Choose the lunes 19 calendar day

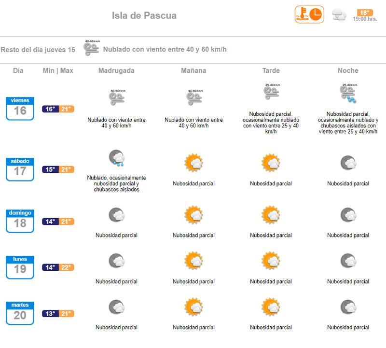click(x=20, y=267)
